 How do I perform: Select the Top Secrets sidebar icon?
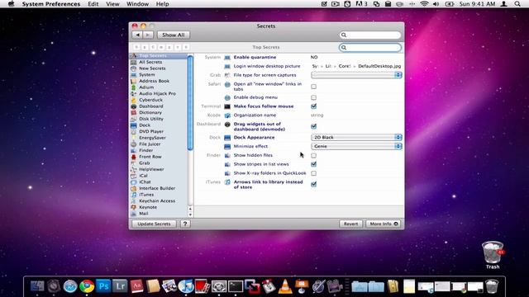click(134, 56)
